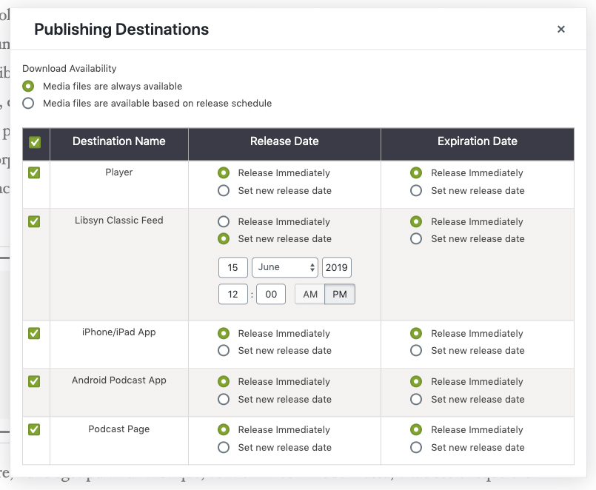Viewport: 596px width, 490px height.
Task: Choose Set new release date for Player release
Action: point(224,190)
